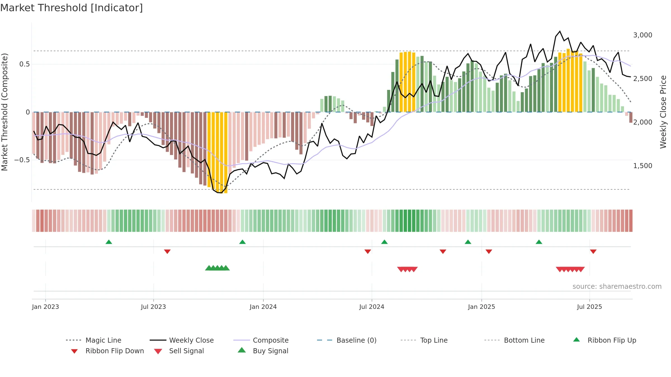Click the green Ribbon Flip Up legend triangle

click(577, 340)
